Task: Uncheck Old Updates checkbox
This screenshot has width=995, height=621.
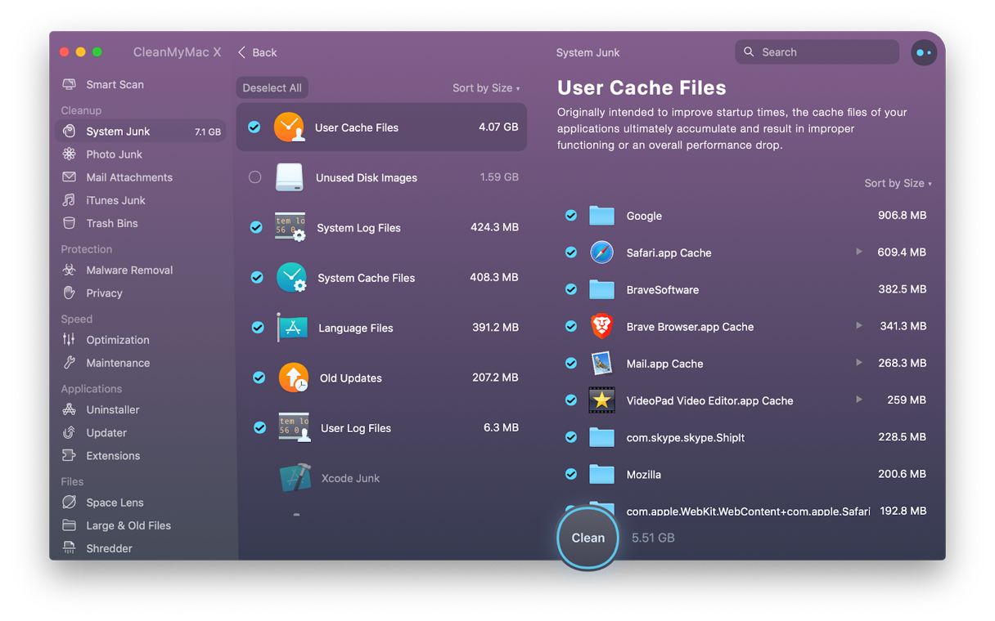Action: click(x=259, y=378)
